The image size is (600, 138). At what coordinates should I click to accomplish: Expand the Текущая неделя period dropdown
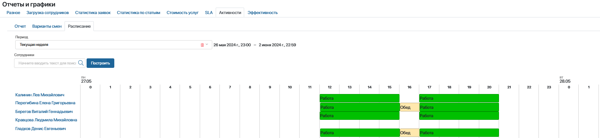coord(207,45)
